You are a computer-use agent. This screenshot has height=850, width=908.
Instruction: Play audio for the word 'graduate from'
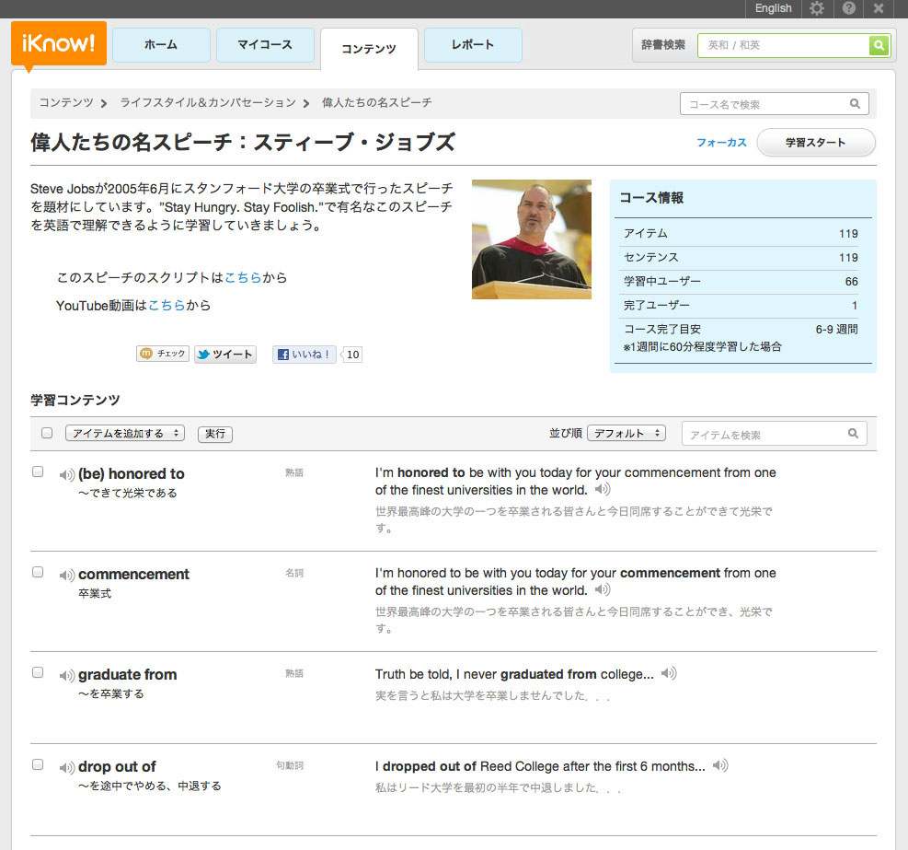(66, 675)
